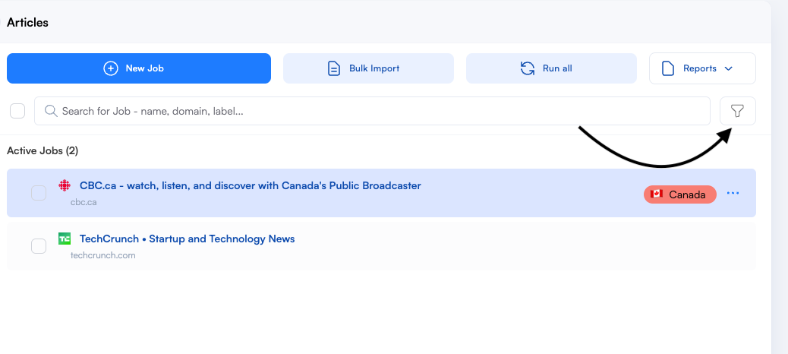The width and height of the screenshot is (788, 354).
Task: Open Bulk Import
Action: (x=368, y=68)
